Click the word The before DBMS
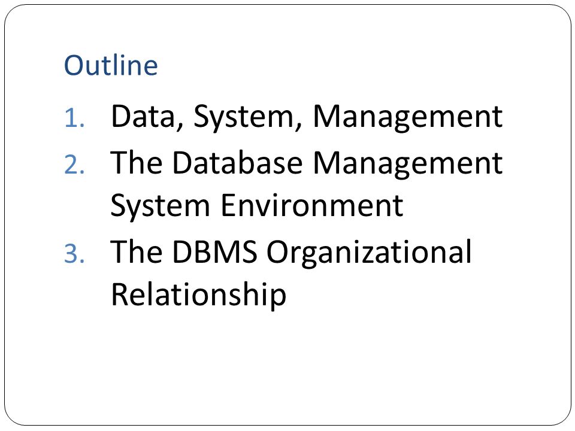The image size is (575, 431). [137, 251]
